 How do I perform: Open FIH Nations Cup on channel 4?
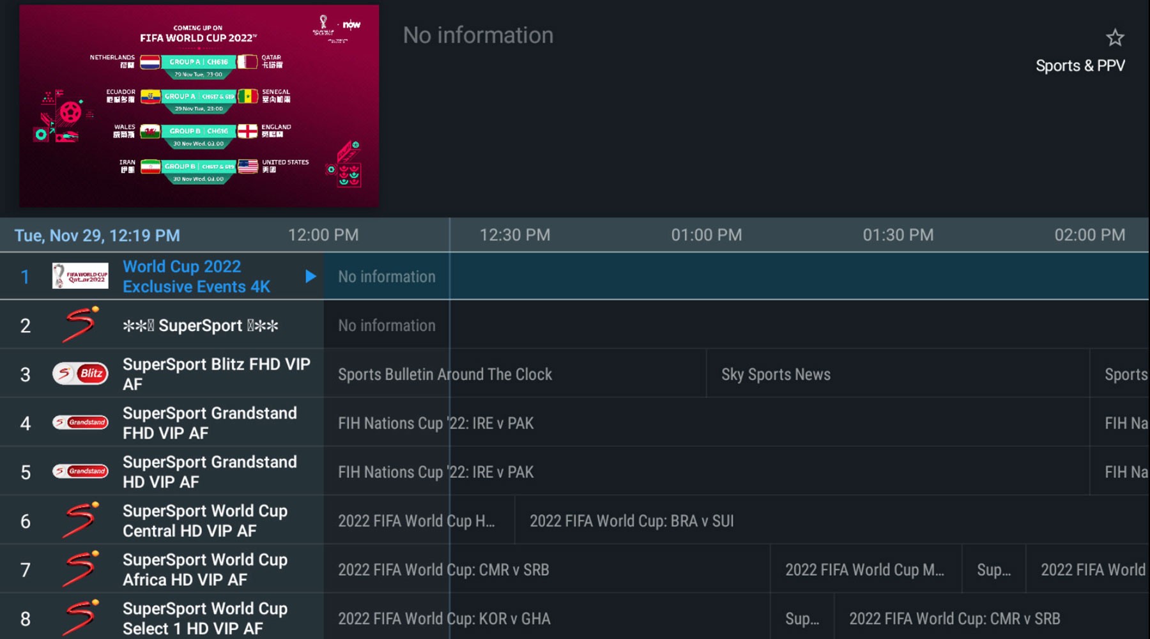coord(707,423)
